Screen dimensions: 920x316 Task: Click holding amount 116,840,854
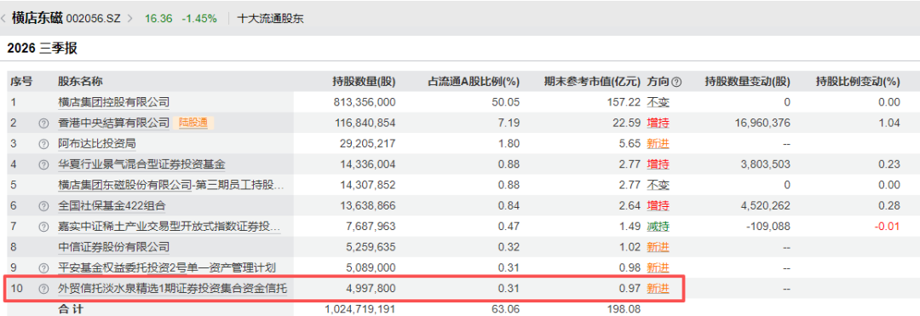point(365,124)
